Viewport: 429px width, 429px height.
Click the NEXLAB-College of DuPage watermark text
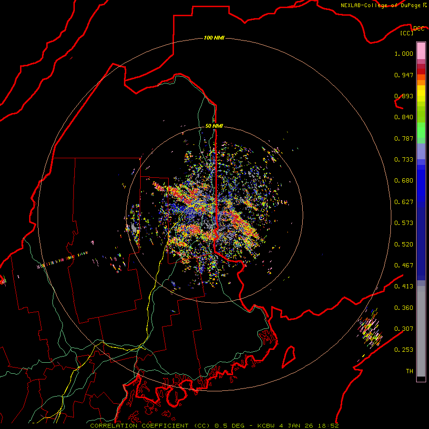click(383, 5)
